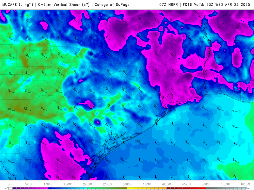Click the 6000 legend value
Image resolution: width=254 pixels, height=190 pixels.
[245, 184]
